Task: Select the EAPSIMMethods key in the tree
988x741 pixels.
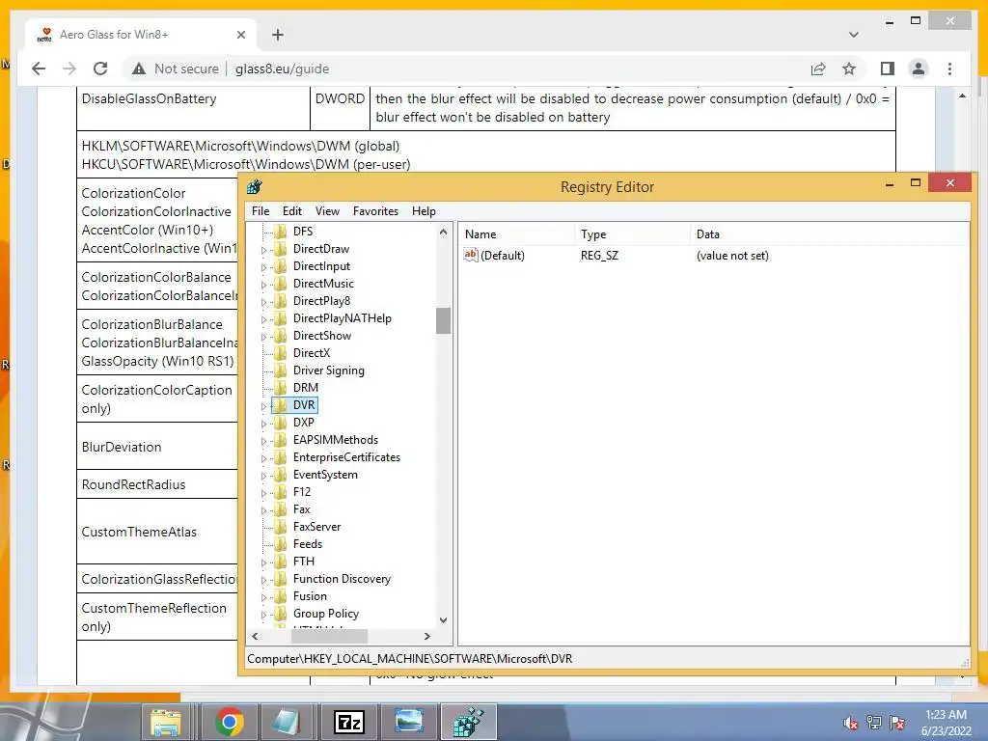Action: pos(336,440)
